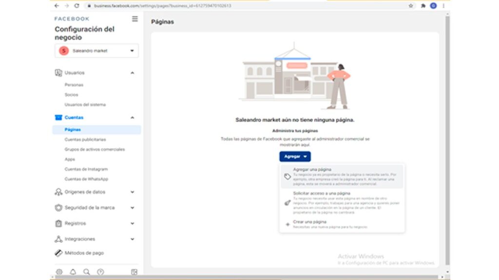Open Chrome profile avatar

coord(433,6)
